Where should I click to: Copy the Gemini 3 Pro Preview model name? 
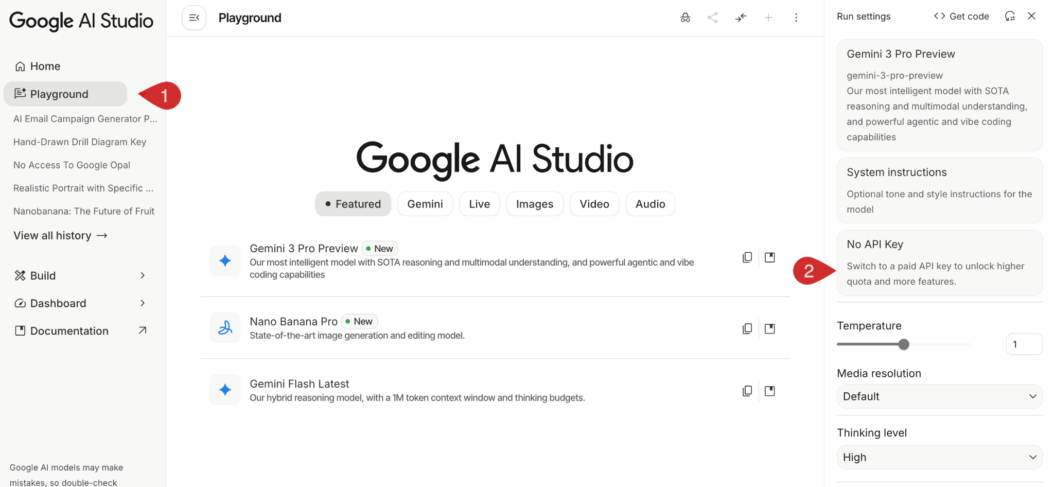[x=747, y=257]
